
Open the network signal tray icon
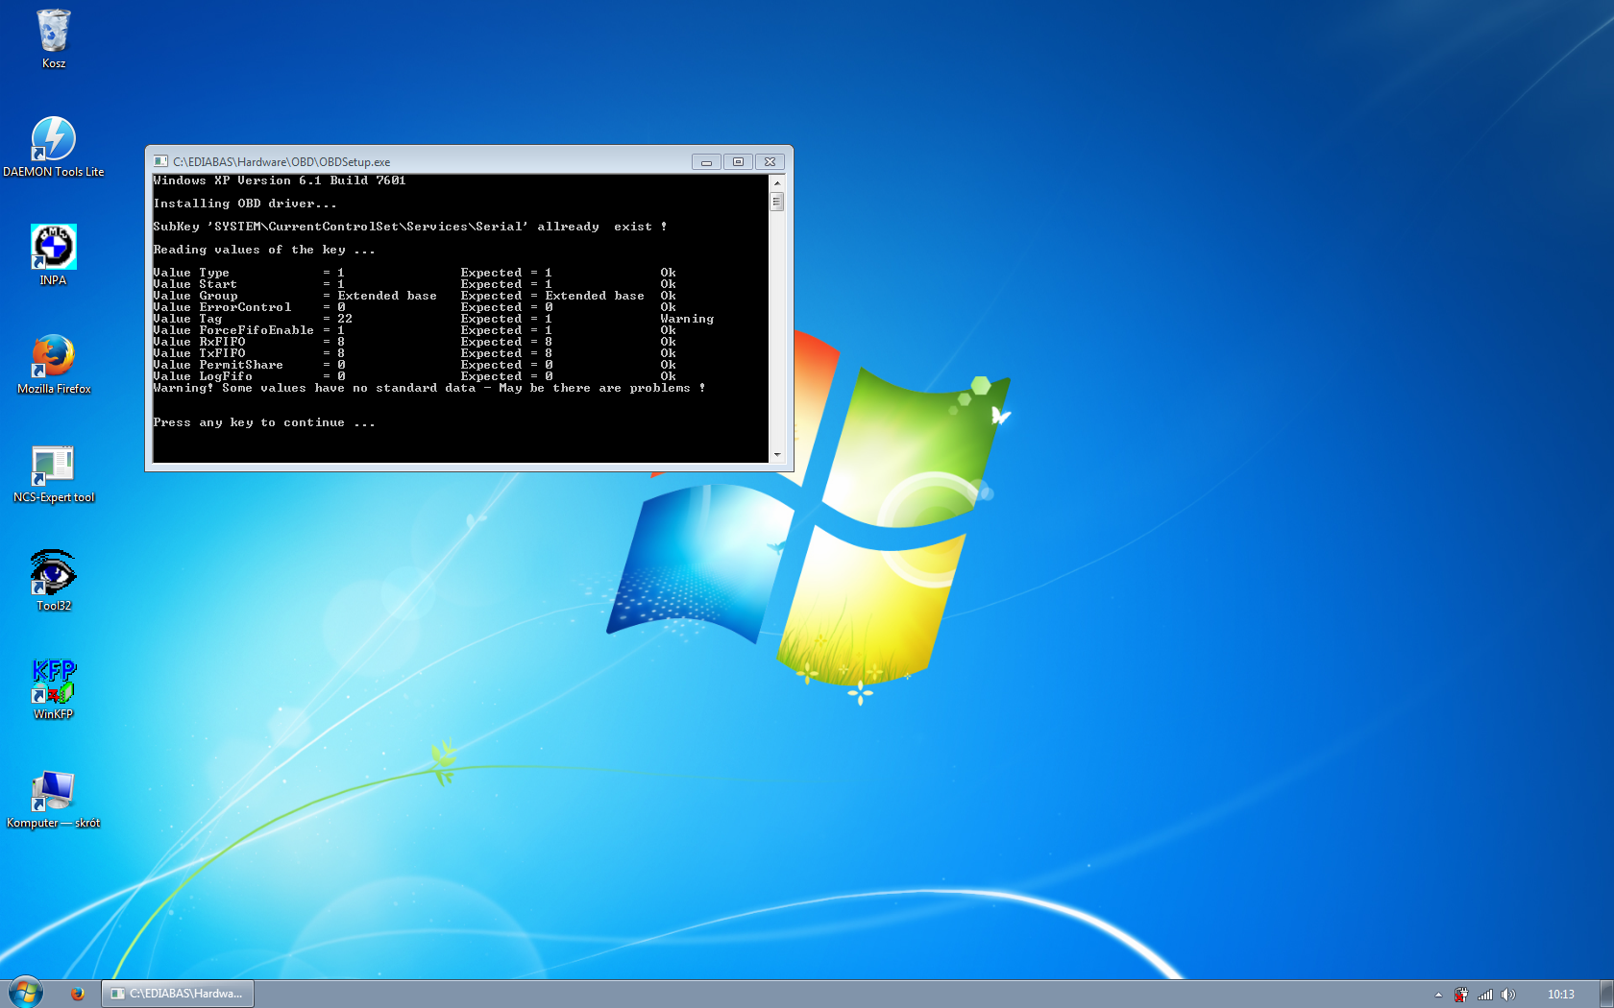coord(1485,995)
